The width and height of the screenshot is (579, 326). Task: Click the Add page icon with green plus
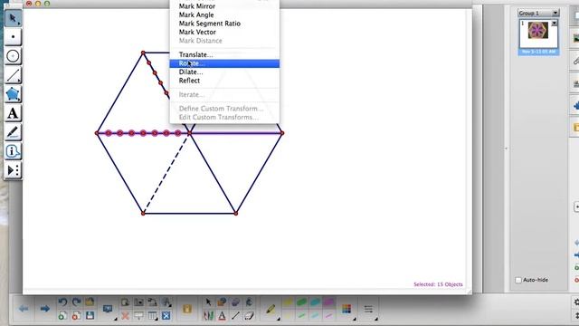click(x=62, y=316)
